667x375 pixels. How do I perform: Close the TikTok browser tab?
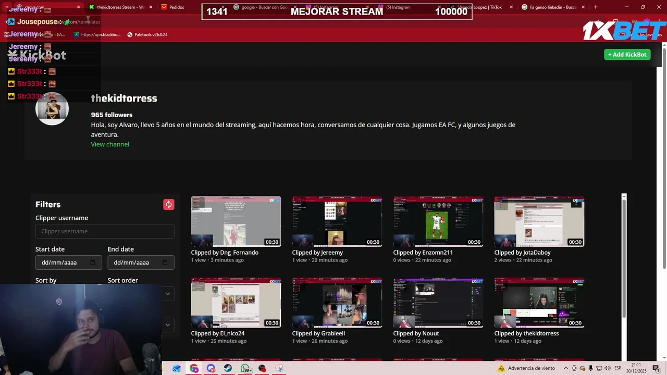point(511,7)
